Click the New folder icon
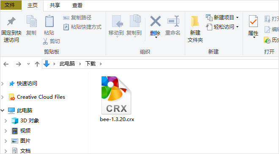This screenshot has height=154, width=279. point(195,22)
